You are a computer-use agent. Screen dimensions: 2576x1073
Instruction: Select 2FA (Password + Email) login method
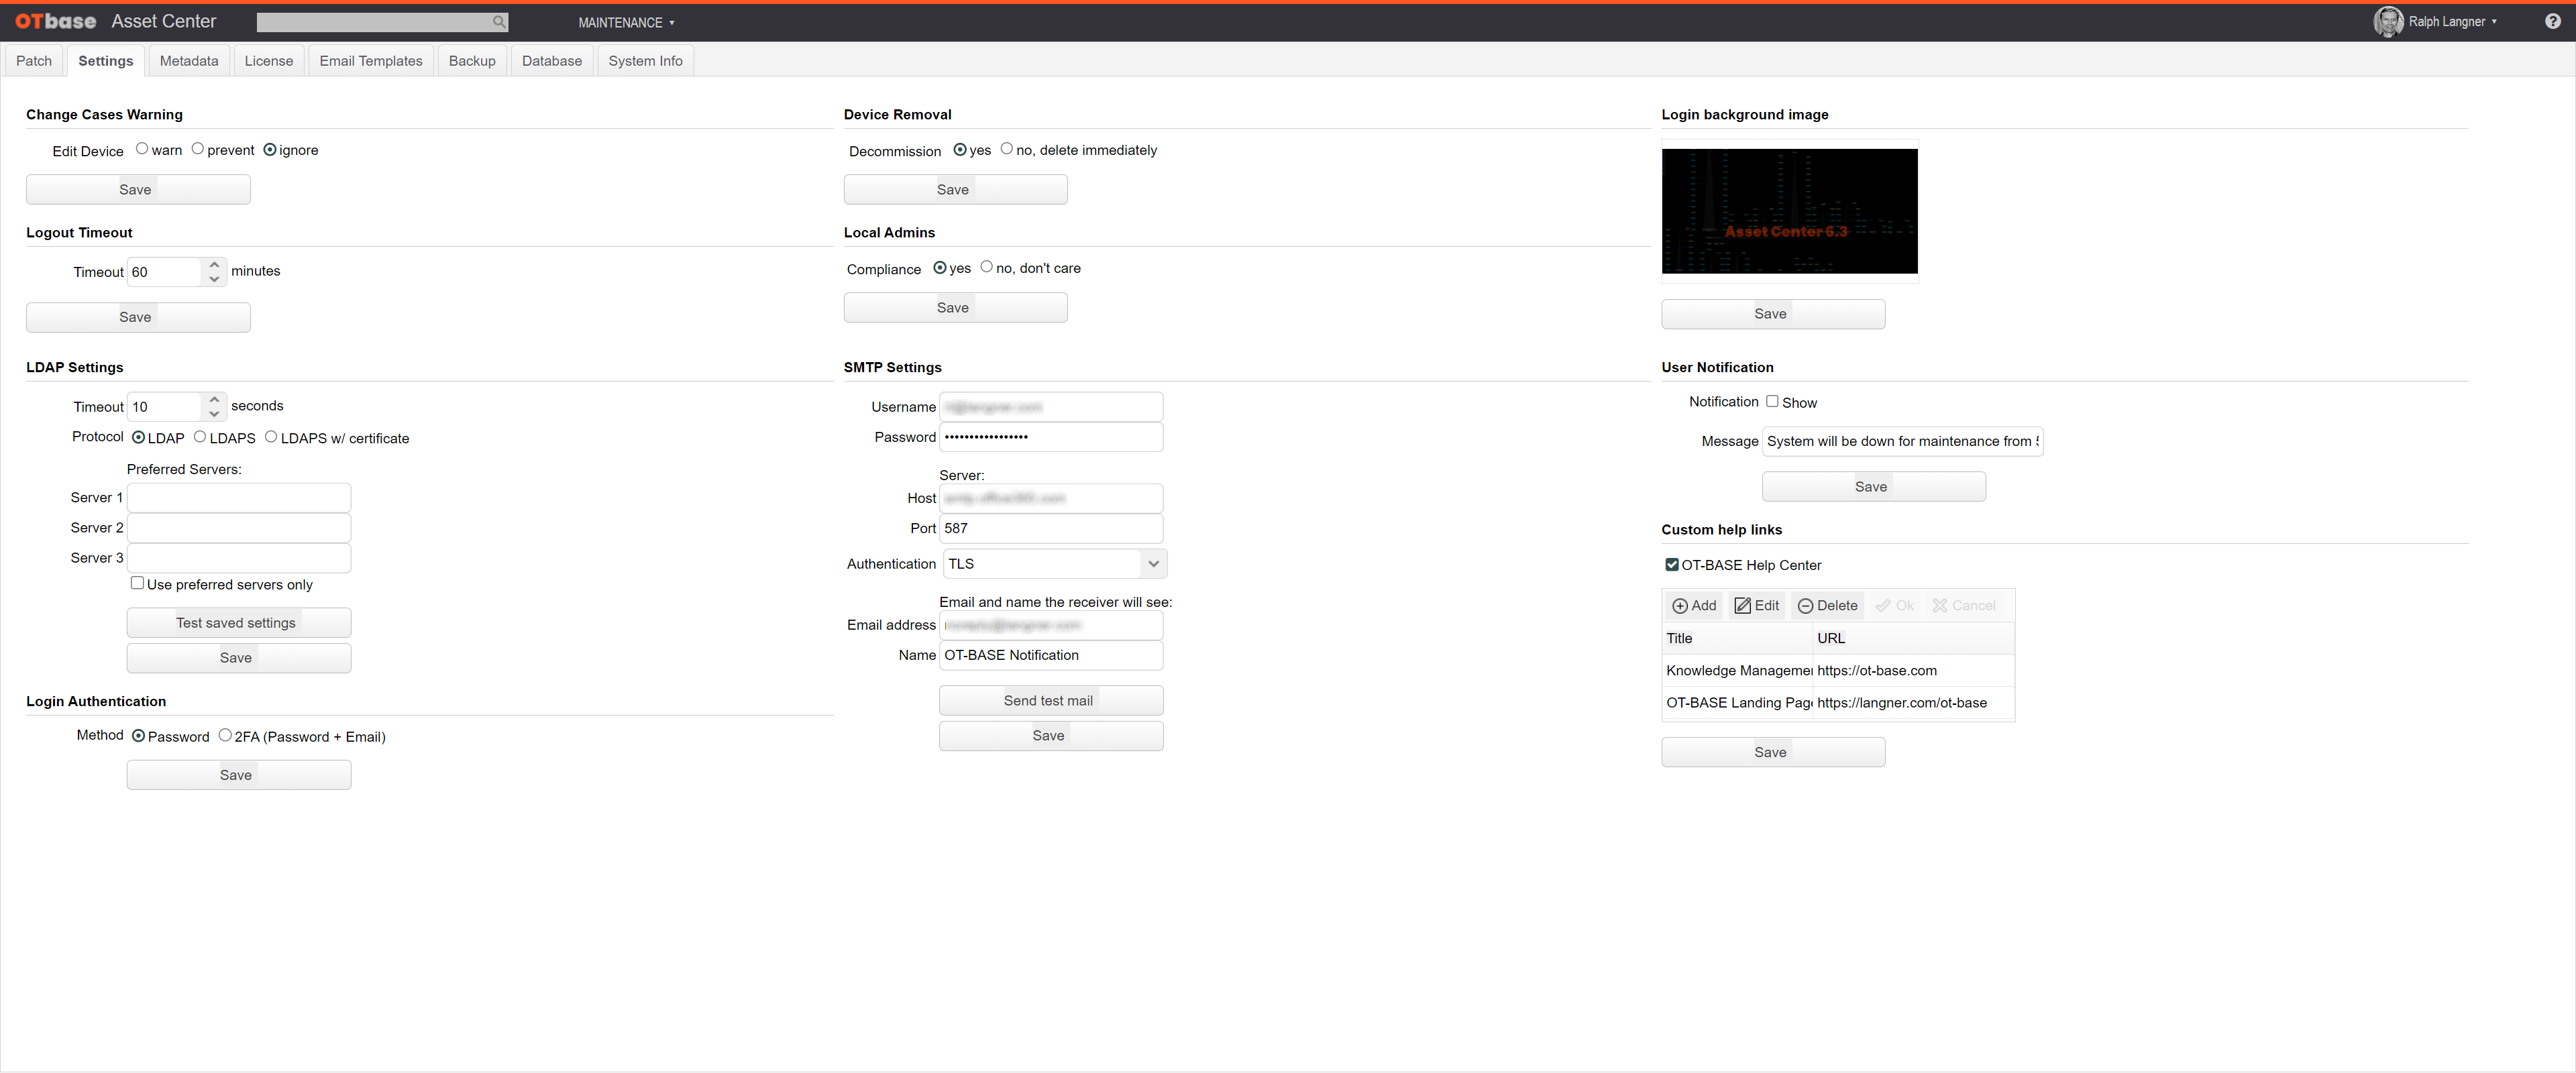coord(225,735)
